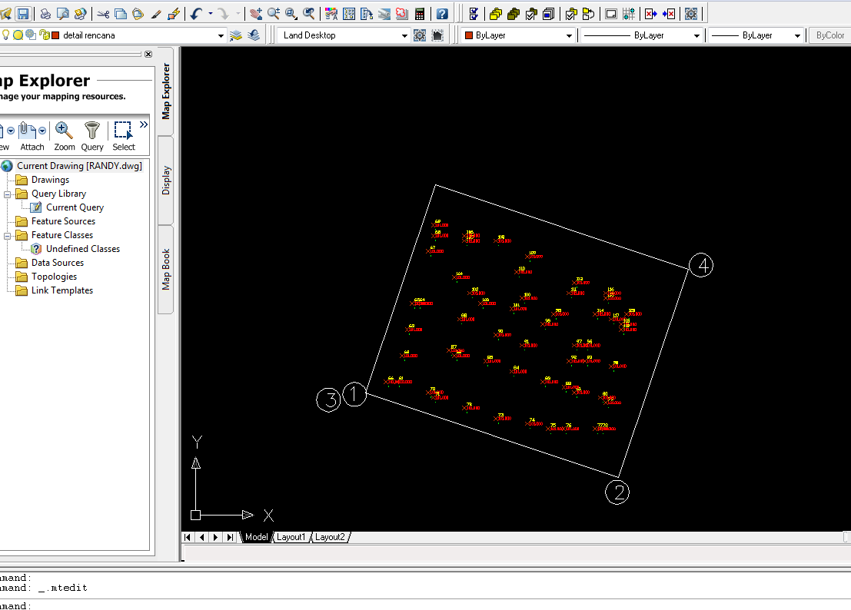Click the blue stacked windows icon
Viewport: 851px width, 610px height.
pyautogui.click(x=548, y=14)
